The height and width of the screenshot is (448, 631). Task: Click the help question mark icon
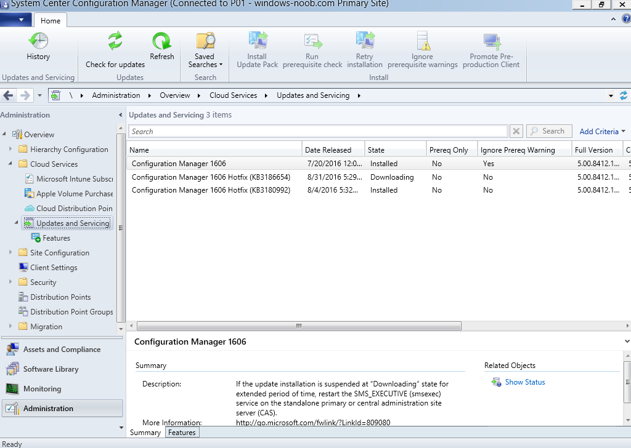(x=627, y=19)
